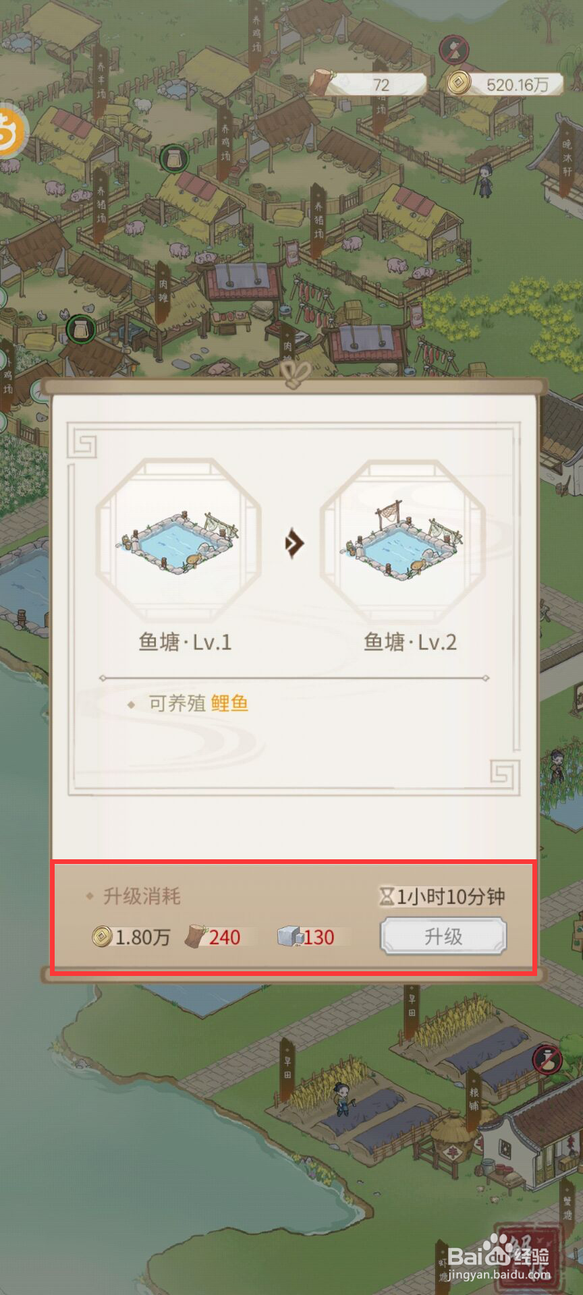Image resolution: width=583 pixels, height=1295 pixels.
Task: Click the arrow between pond levels
Action: pyautogui.click(x=294, y=543)
